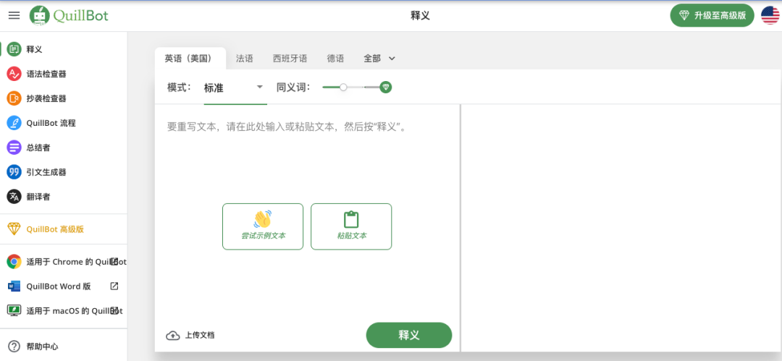
Task: Click the 帮助中心 question mark icon
Action: 14,346
